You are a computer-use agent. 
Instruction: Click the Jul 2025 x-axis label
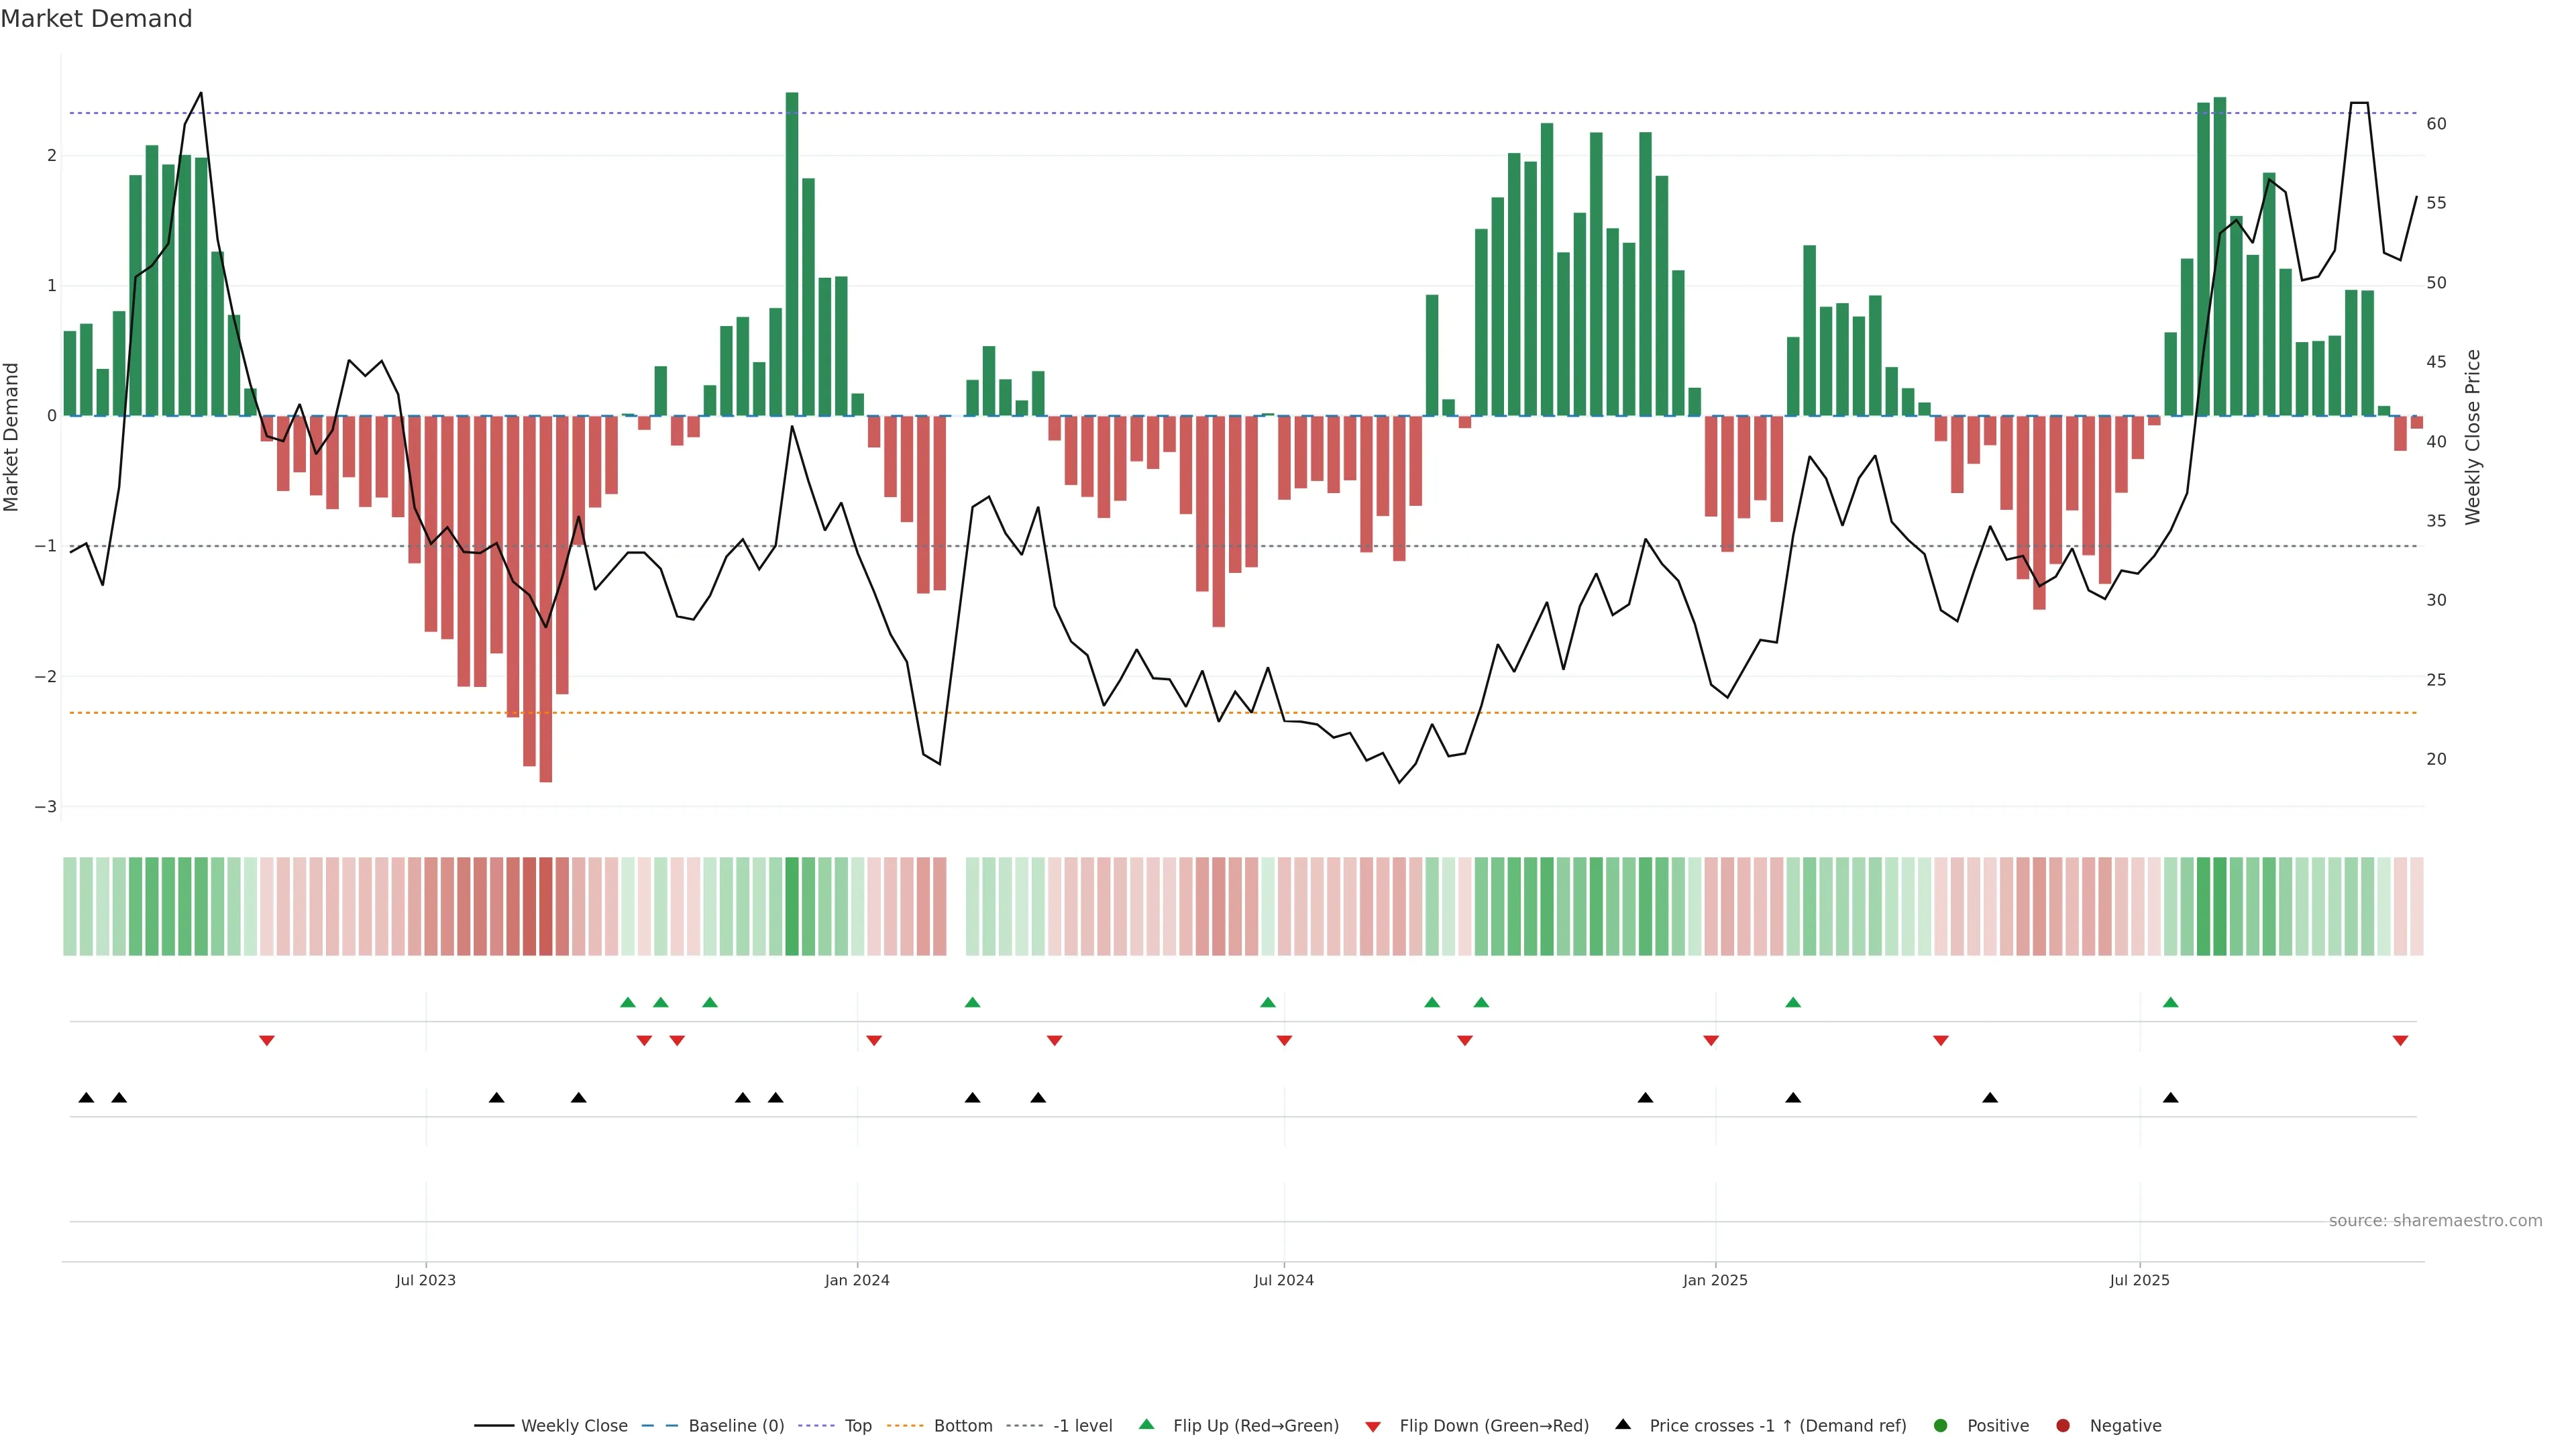2139,1280
